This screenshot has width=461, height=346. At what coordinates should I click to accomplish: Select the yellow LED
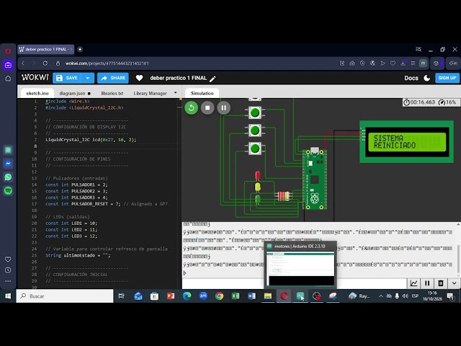pyautogui.click(x=258, y=187)
